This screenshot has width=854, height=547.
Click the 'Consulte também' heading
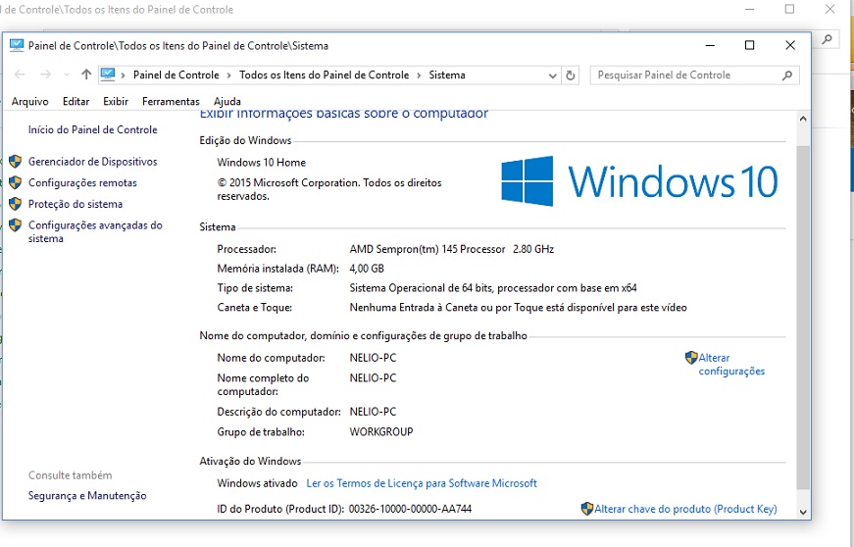point(71,475)
